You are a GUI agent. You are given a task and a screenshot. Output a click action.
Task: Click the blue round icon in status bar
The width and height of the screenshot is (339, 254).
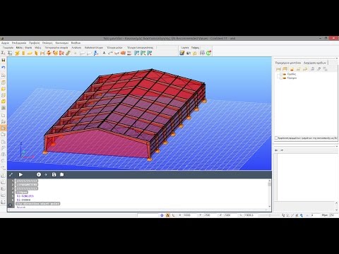point(162,215)
